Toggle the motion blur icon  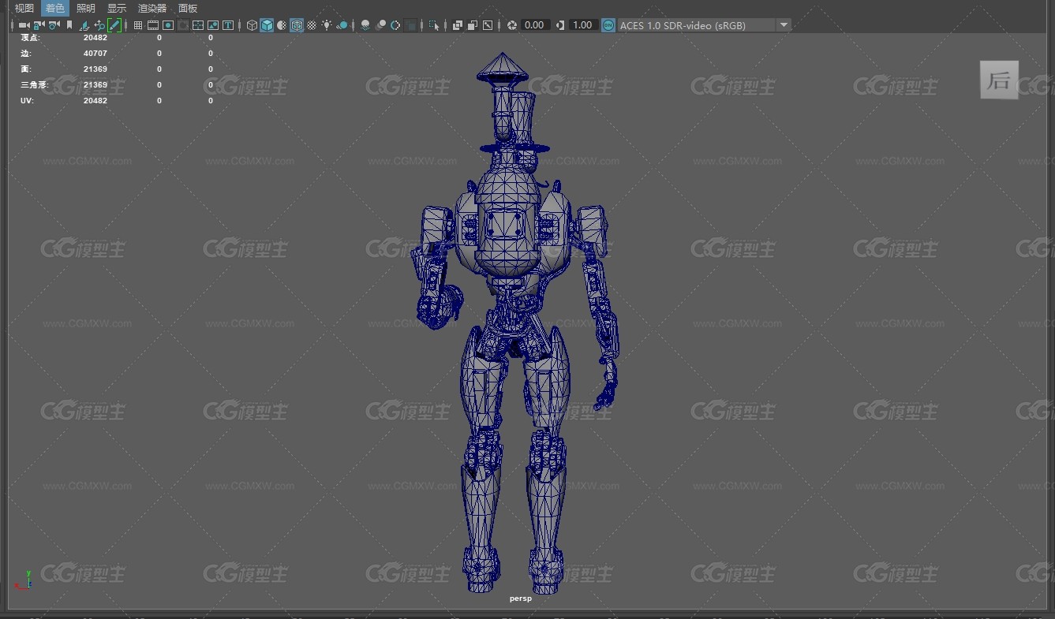point(381,25)
